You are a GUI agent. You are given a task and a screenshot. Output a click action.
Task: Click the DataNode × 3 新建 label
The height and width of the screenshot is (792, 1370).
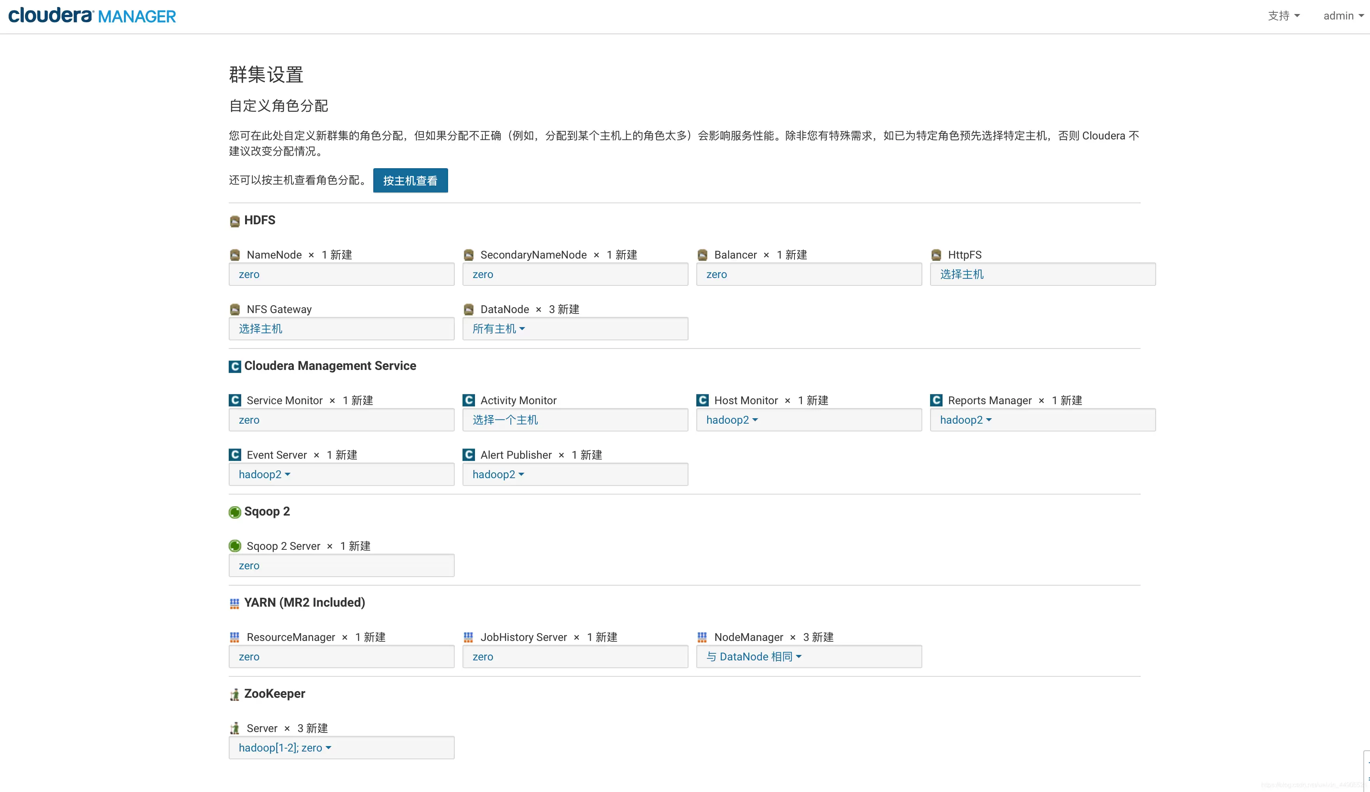pyautogui.click(x=530, y=310)
